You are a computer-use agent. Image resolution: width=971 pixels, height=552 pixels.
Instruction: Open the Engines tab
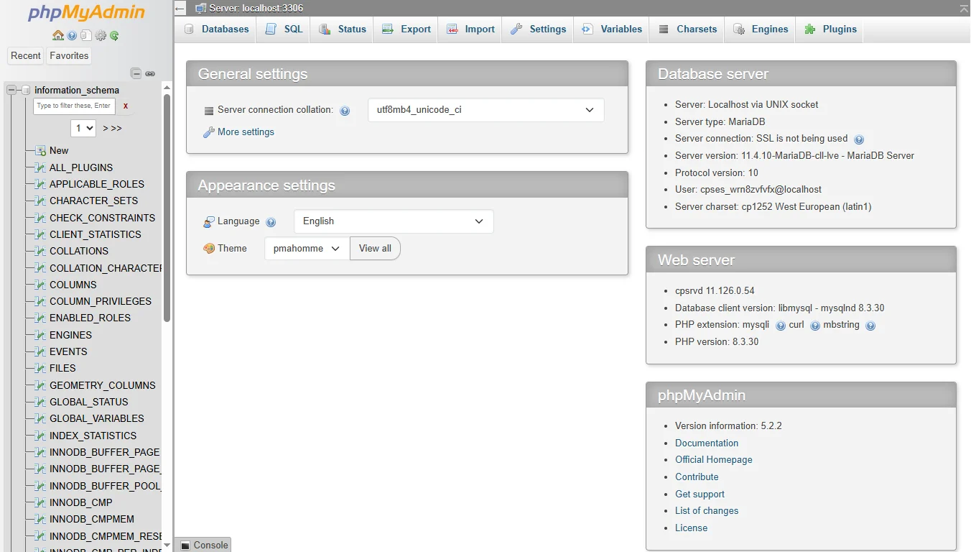[x=761, y=29]
